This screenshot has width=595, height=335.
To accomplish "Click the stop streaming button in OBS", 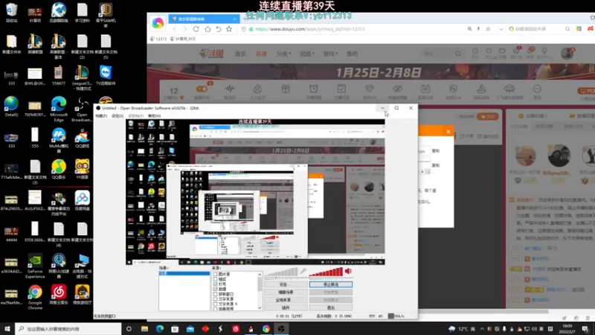I will tap(330, 284).
